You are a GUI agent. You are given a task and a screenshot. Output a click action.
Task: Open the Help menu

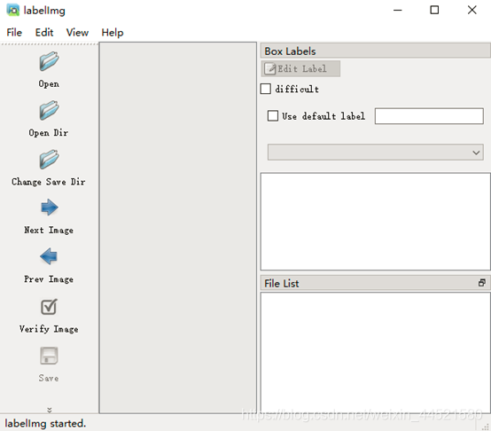tap(113, 32)
